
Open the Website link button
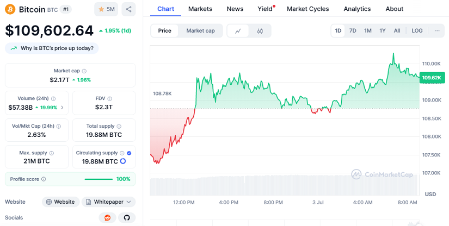click(61, 202)
